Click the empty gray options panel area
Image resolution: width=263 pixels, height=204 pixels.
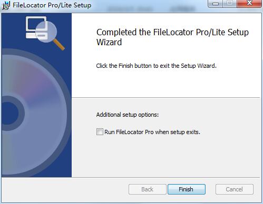point(176,156)
